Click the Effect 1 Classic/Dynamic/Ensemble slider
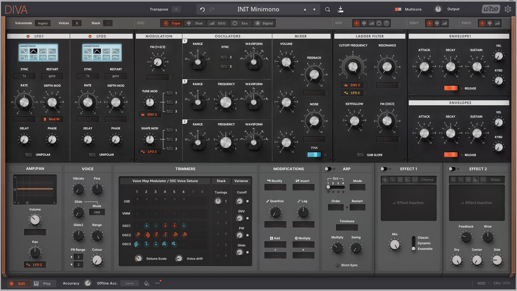 (413, 243)
